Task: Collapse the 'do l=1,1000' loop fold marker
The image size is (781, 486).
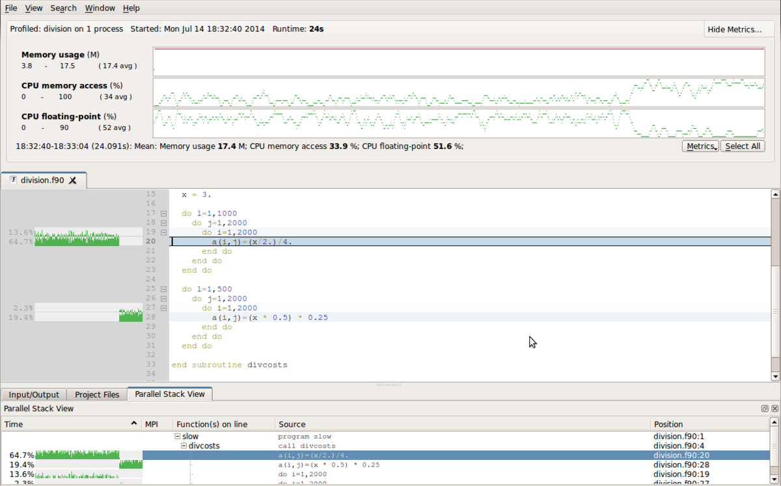Action: [x=163, y=213]
